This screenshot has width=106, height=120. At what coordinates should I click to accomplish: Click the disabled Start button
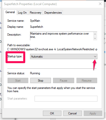coord(18,81)
